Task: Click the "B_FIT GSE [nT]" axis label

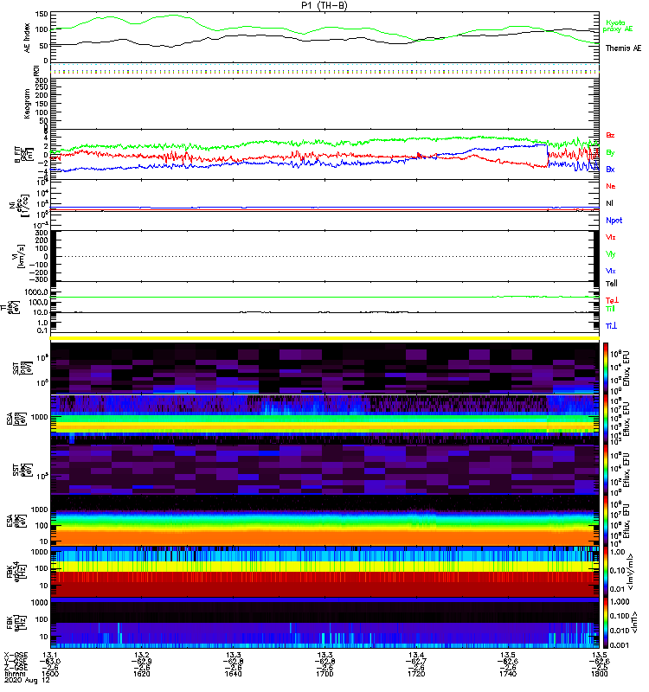Action: coord(25,155)
